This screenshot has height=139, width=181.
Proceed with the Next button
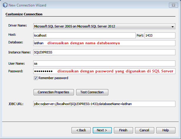tap(102, 130)
